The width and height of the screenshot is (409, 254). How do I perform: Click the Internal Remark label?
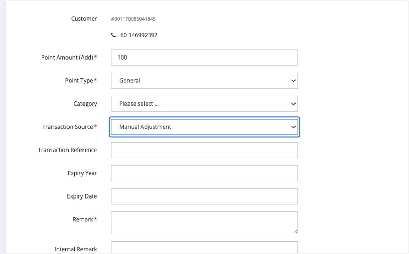coord(76,249)
